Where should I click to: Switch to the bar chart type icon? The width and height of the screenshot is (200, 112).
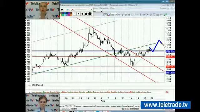108,15
